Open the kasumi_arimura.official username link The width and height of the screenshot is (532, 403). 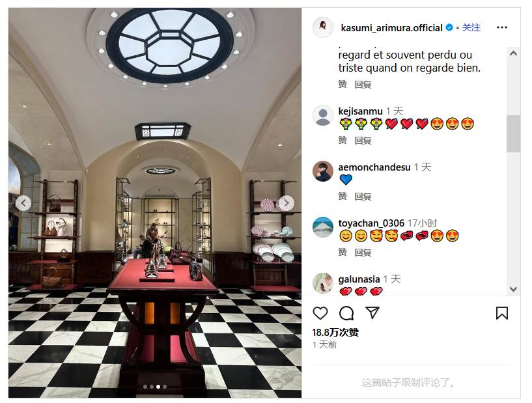(391, 28)
